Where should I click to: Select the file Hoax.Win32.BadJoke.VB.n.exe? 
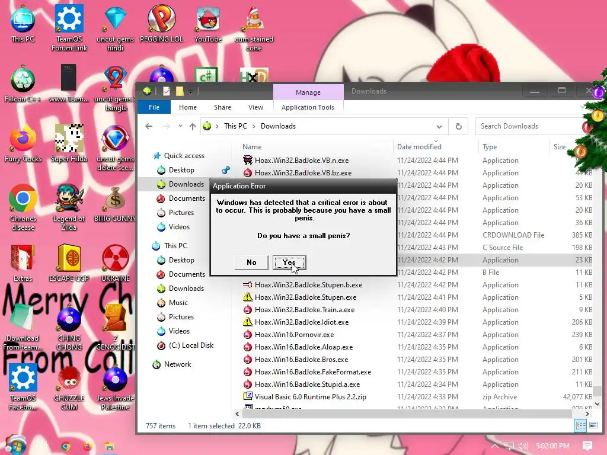tap(302, 160)
